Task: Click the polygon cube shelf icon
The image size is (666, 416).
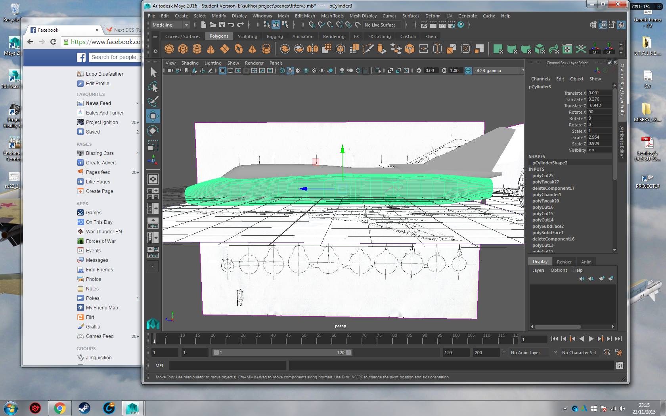Action: [x=183, y=49]
